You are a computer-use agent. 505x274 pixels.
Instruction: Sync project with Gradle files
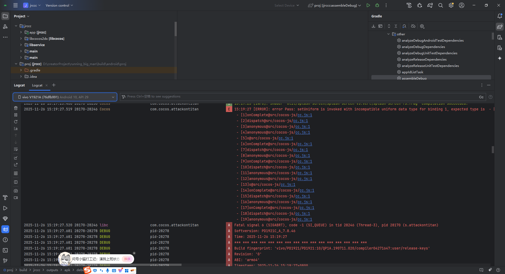430,5
